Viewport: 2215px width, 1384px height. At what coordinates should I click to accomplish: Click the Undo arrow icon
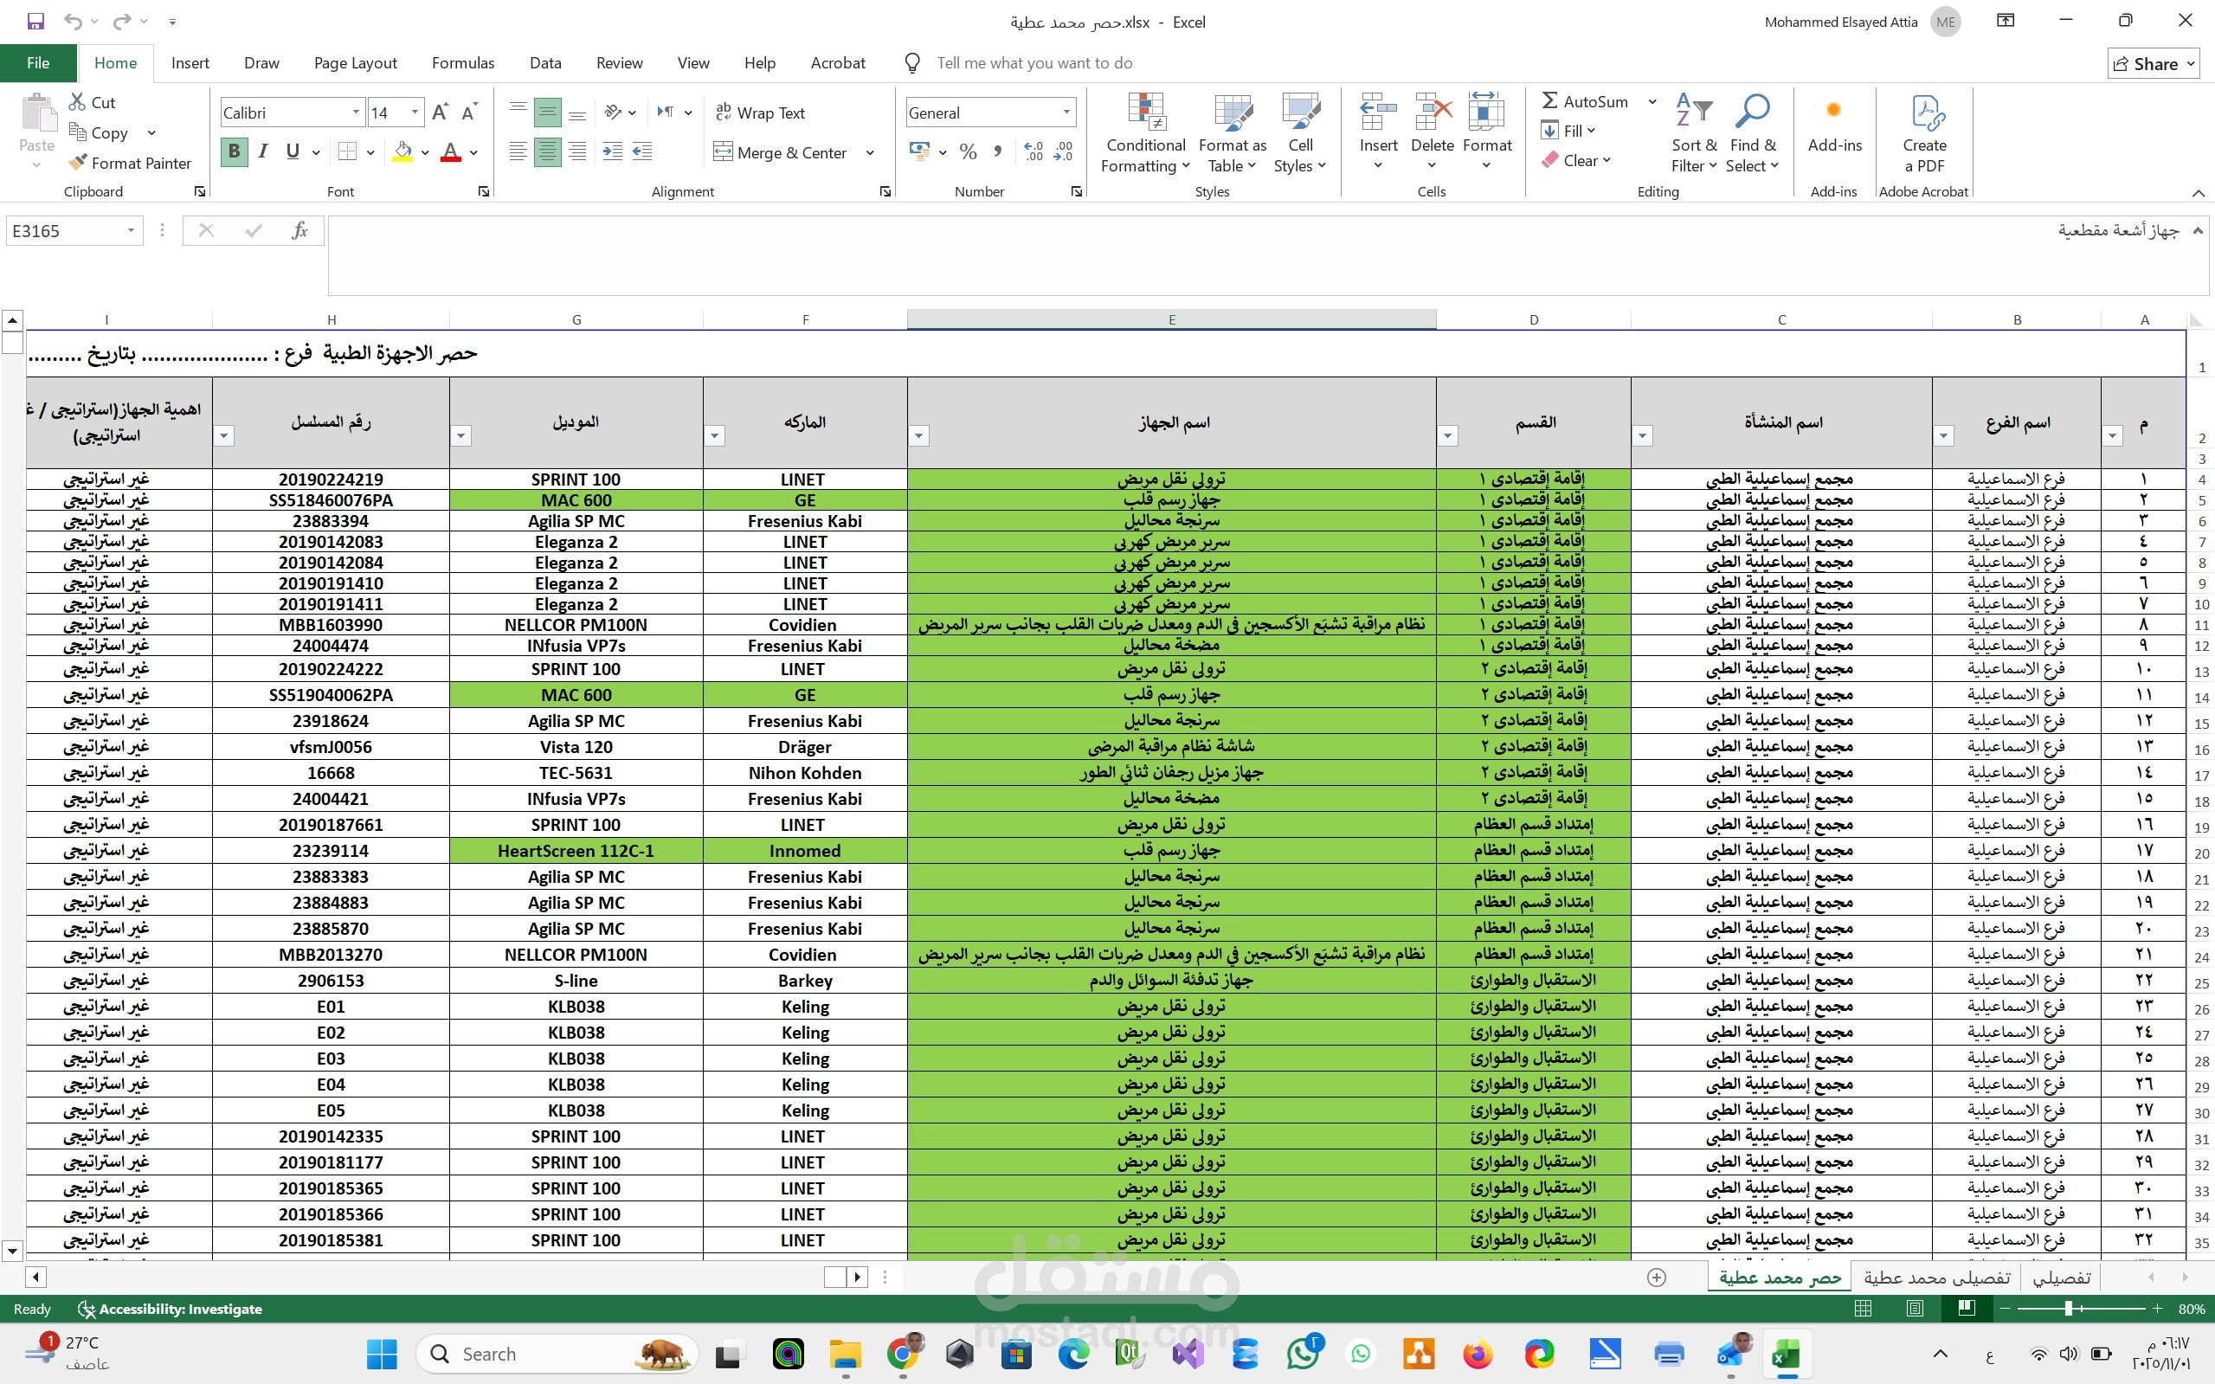click(74, 21)
